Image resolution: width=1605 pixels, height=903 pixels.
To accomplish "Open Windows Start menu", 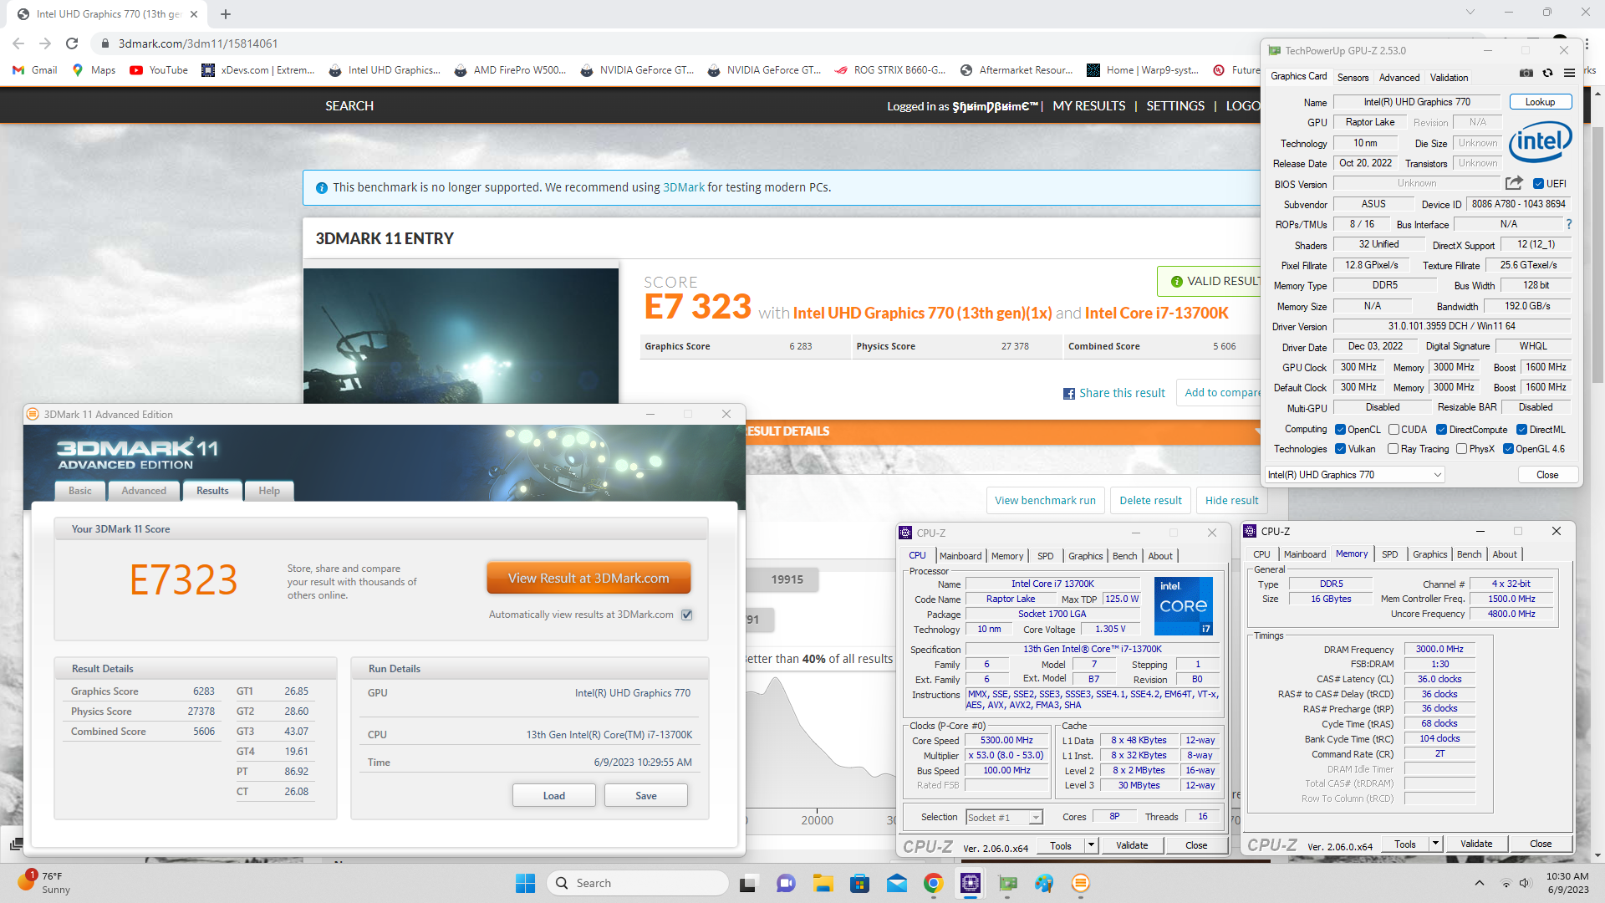I will (525, 883).
